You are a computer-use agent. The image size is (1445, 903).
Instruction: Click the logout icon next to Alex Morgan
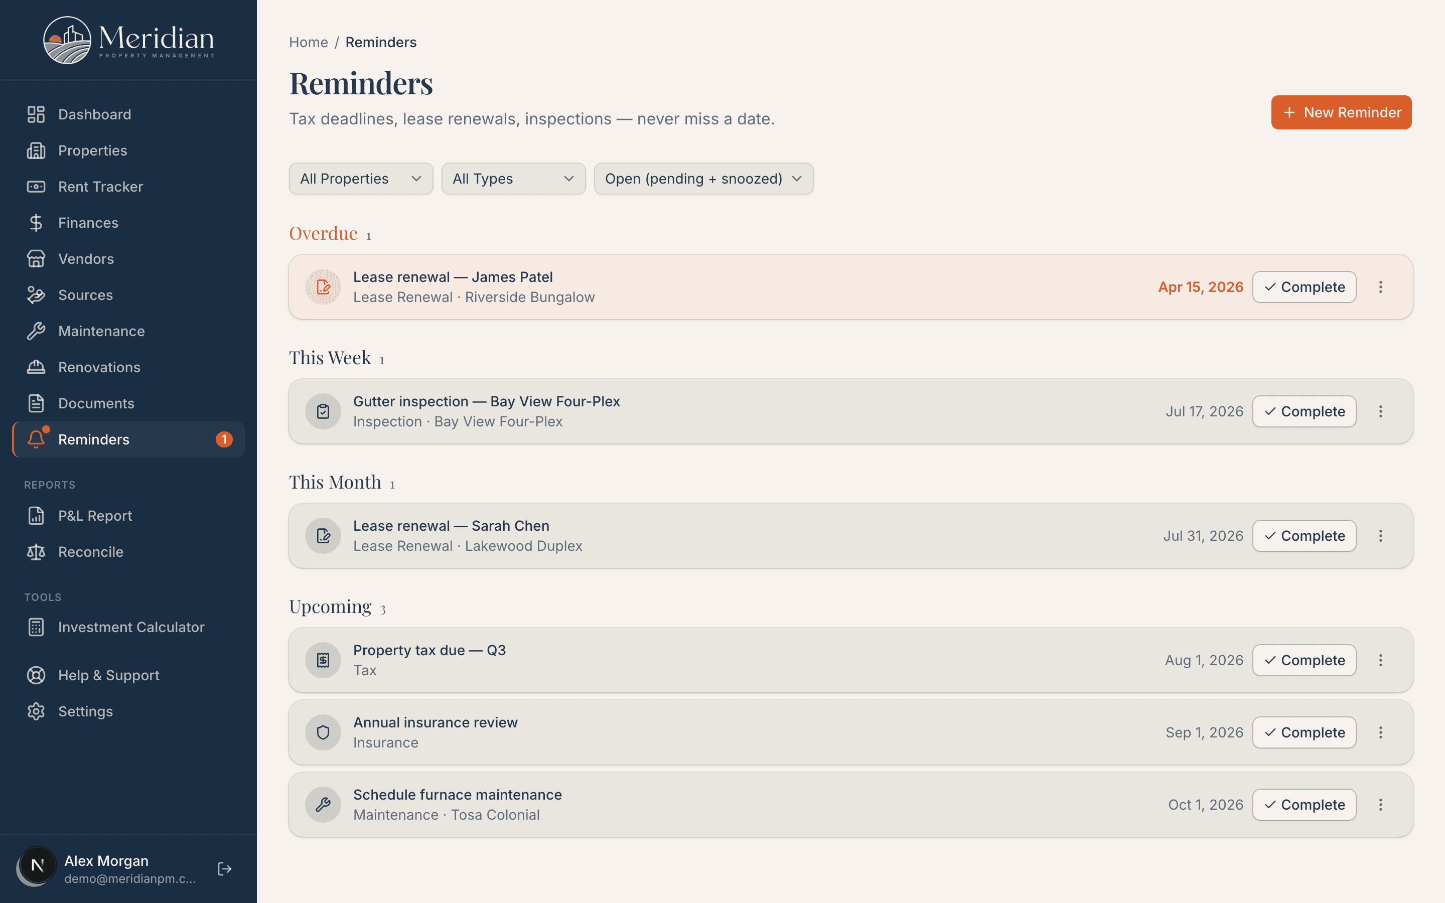pyautogui.click(x=224, y=868)
